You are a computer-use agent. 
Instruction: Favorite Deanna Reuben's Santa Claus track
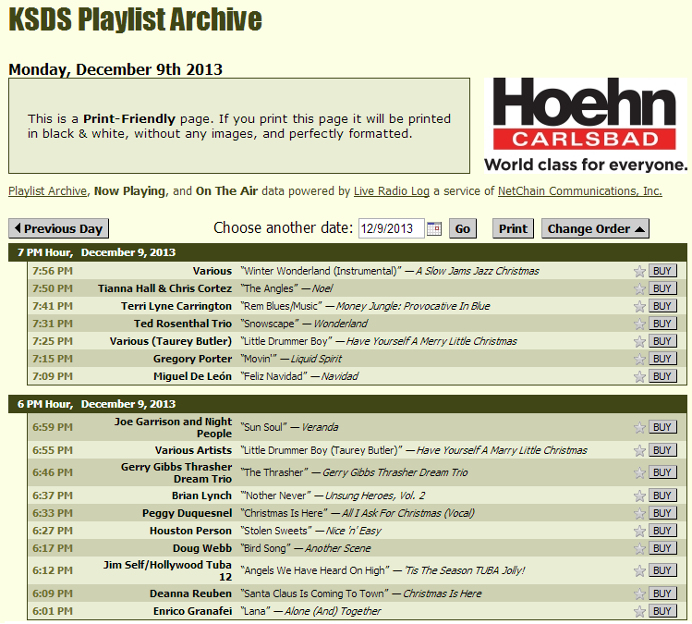click(639, 594)
